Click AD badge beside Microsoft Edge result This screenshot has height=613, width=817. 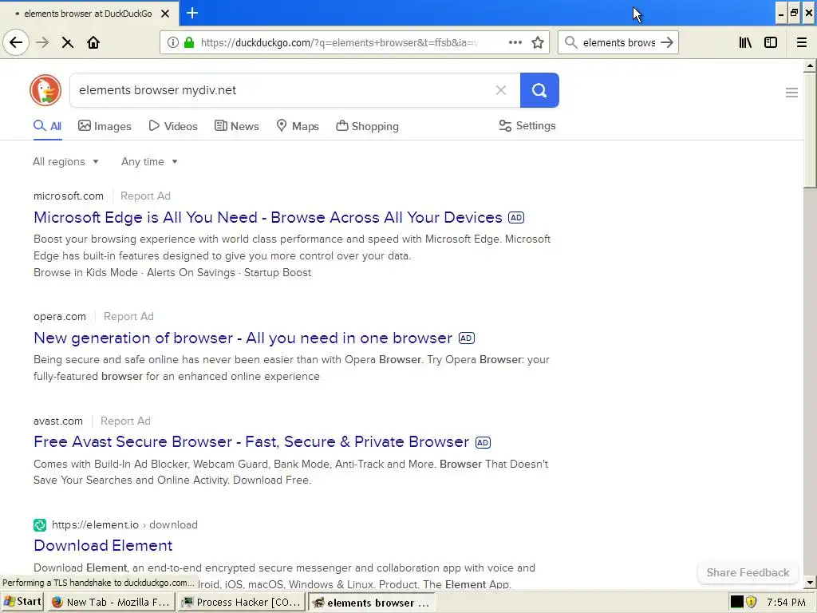(516, 217)
